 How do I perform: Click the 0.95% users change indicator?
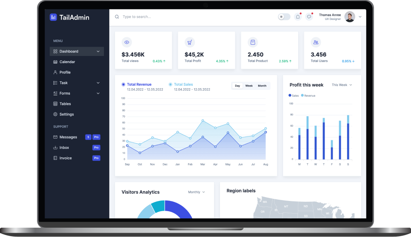348,61
